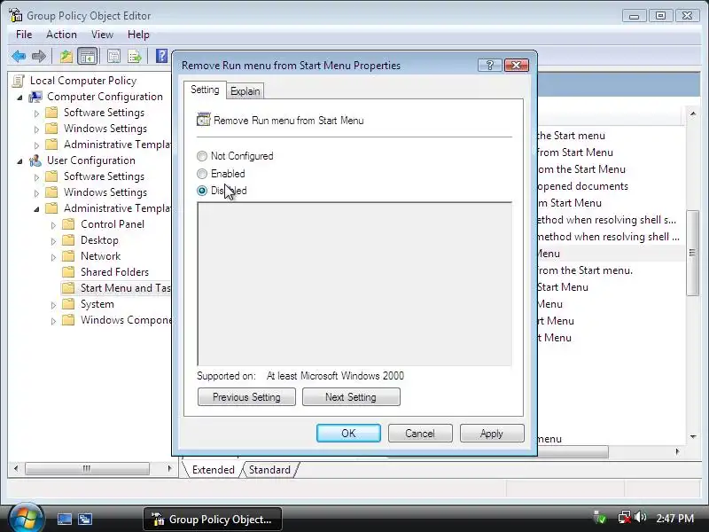Collapse the Computer Configuration node
709x532 pixels.
(x=19, y=98)
